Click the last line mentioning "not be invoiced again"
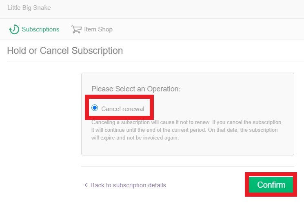 click(135, 137)
